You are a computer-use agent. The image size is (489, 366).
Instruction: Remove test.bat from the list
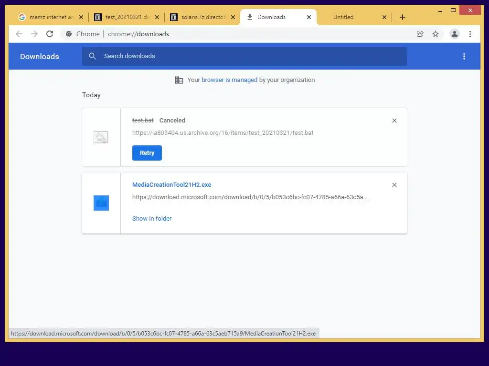pos(394,121)
